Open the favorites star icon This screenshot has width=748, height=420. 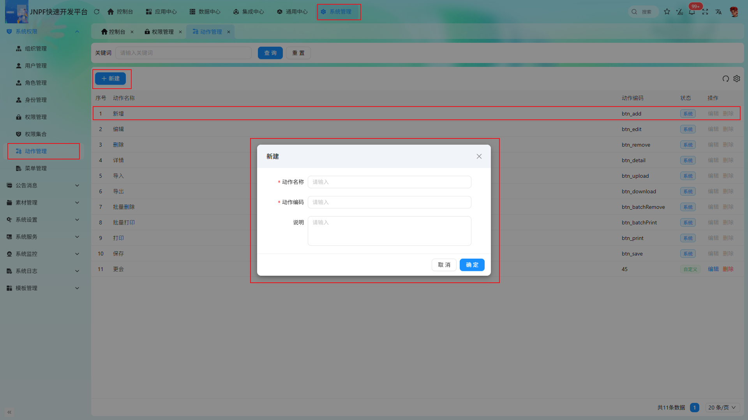(667, 12)
